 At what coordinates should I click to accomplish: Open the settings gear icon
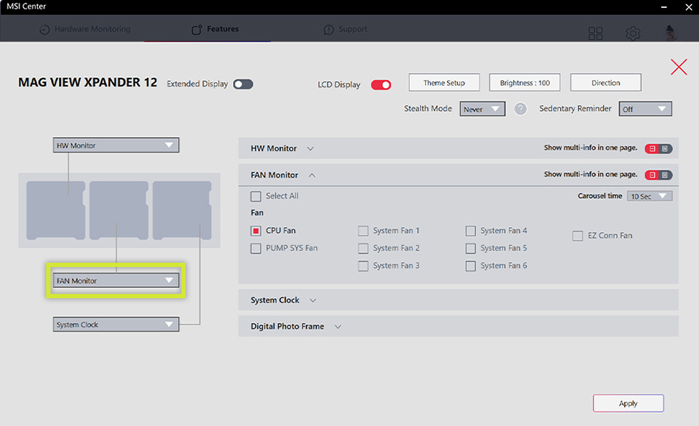pyautogui.click(x=633, y=33)
